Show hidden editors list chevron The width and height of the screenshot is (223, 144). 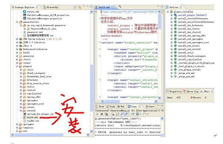120,7
